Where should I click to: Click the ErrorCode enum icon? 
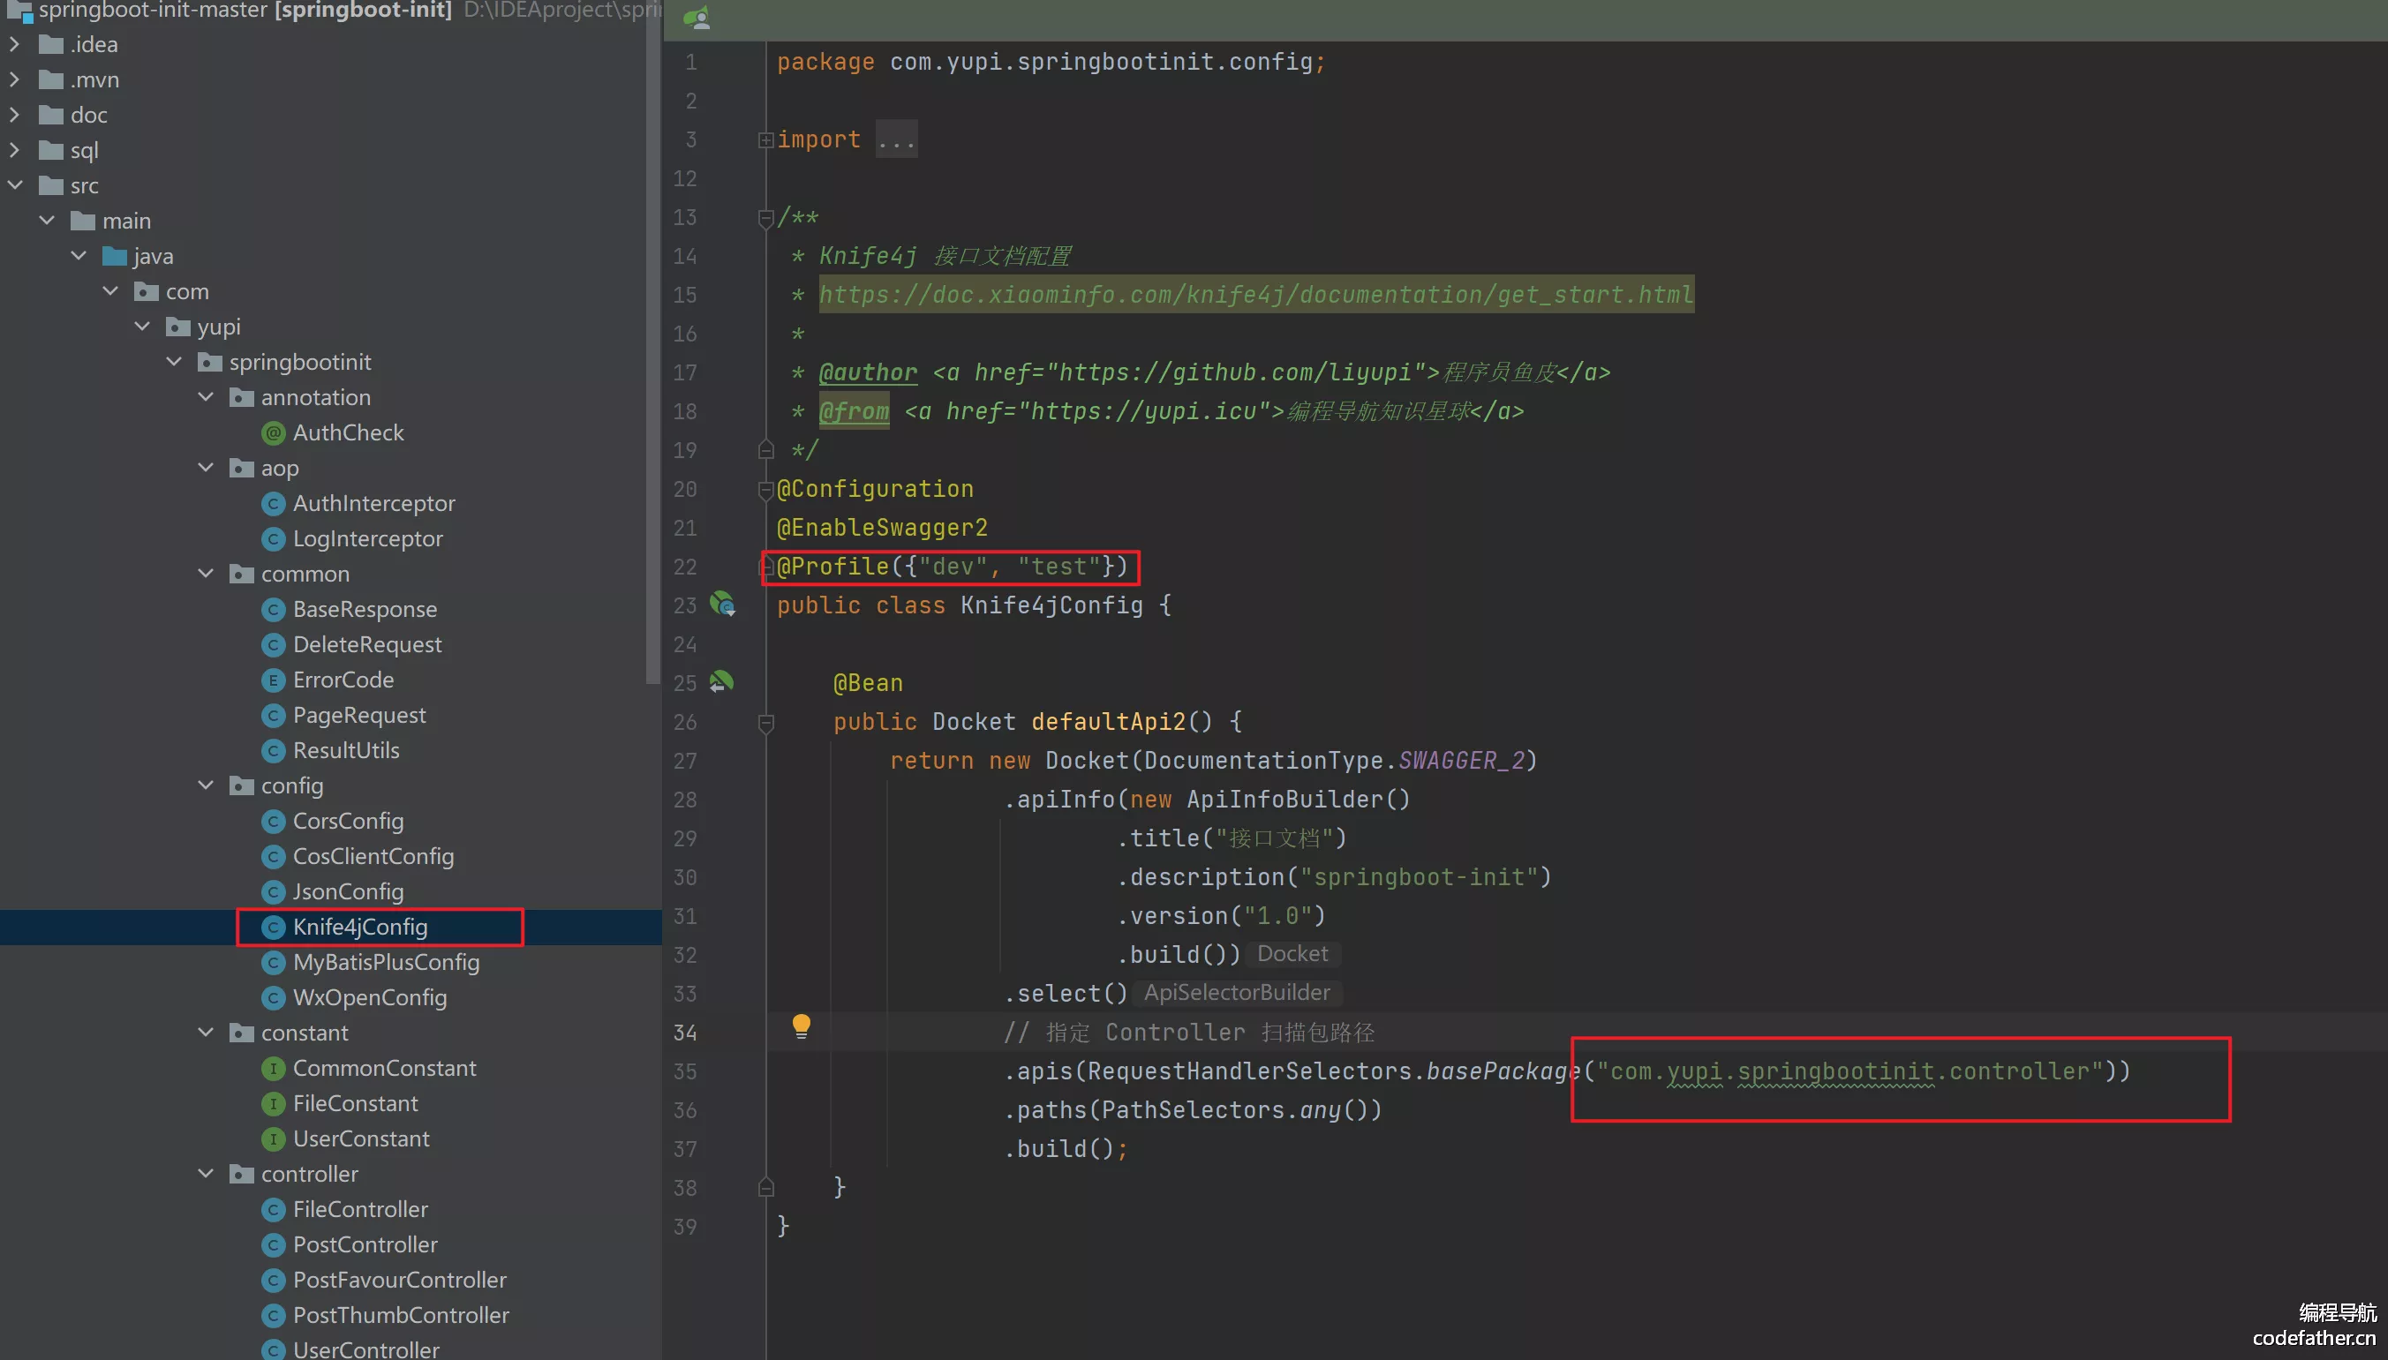coord(273,680)
